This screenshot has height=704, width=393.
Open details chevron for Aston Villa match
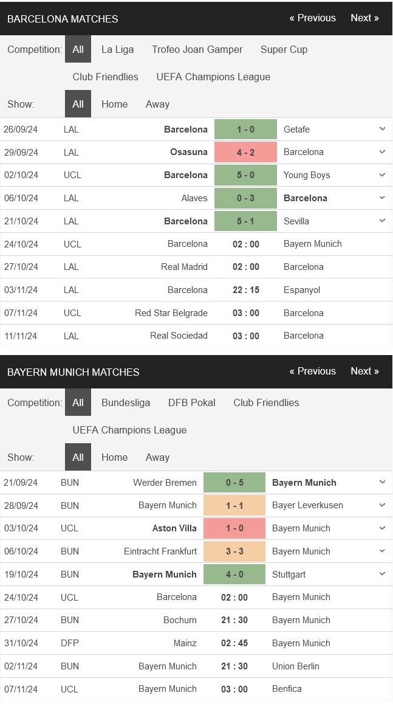pyautogui.click(x=382, y=528)
